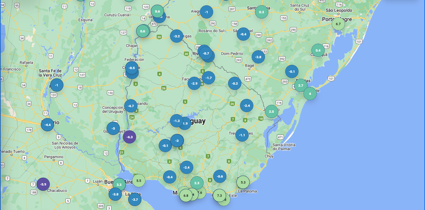425x210 pixels.
Task: Select the Pergamino map label
Action: pyautogui.click(x=54, y=157)
